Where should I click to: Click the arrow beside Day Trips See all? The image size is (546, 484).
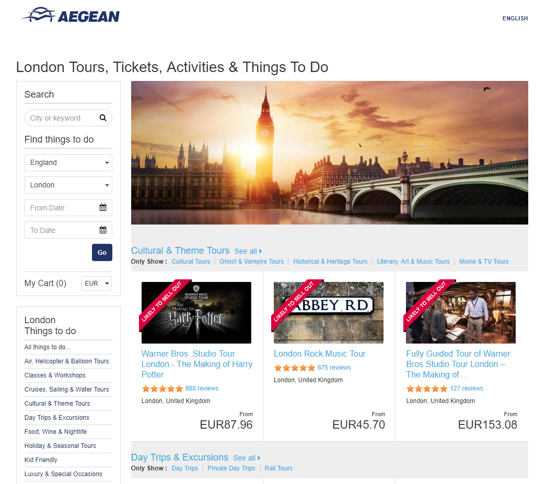[259, 458]
